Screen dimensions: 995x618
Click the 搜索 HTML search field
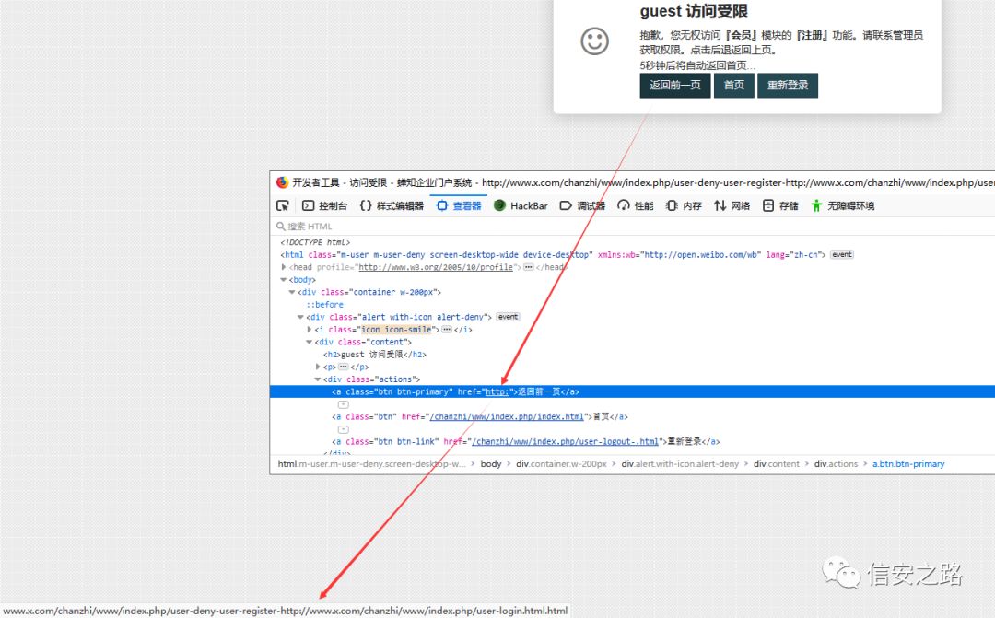click(x=632, y=226)
